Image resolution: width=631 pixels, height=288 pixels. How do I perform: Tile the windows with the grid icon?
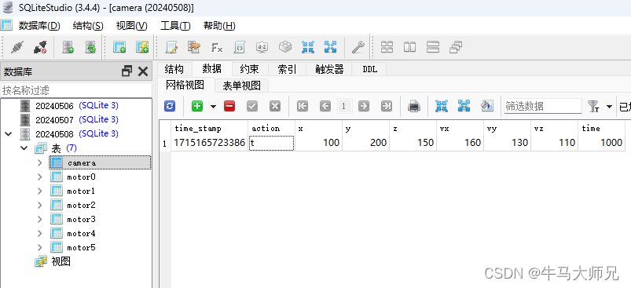click(x=387, y=47)
